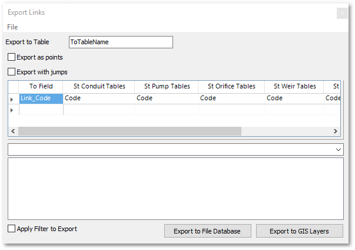Click St Orifice Tables column header
Viewport: 355px width, 250px height.
(x=231, y=86)
